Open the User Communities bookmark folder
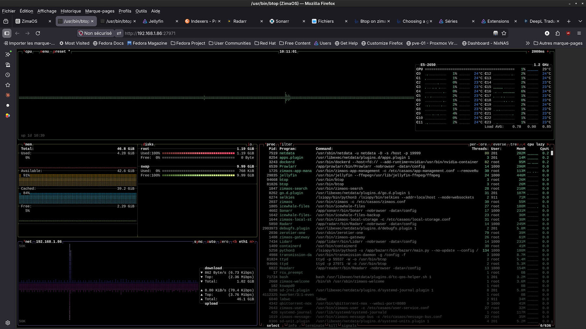The image size is (586, 329). click(x=230, y=43)
